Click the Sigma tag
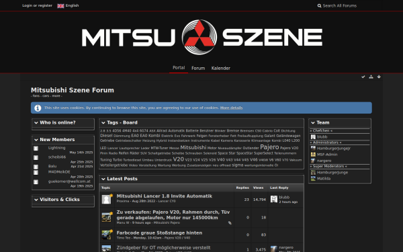This screenshot has width=403, height=252. point(238,165)
